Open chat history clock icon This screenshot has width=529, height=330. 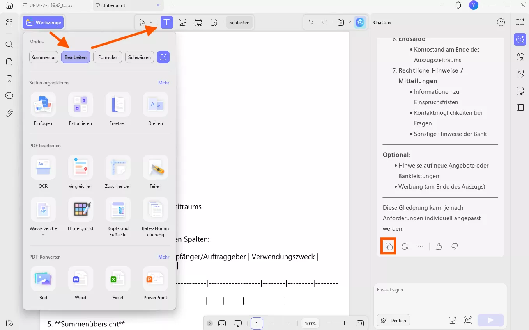pos(501,22)
